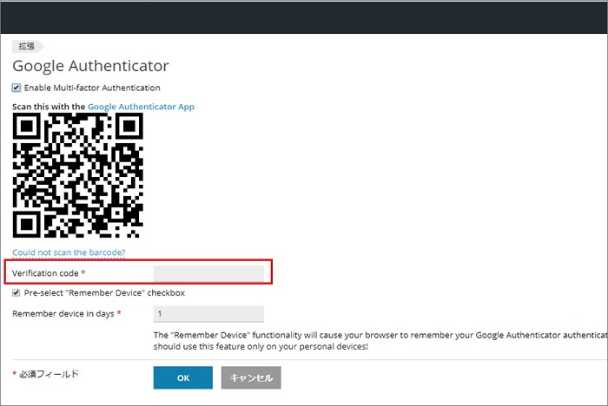Open the Google Authenticator App link

pos(141,107)
